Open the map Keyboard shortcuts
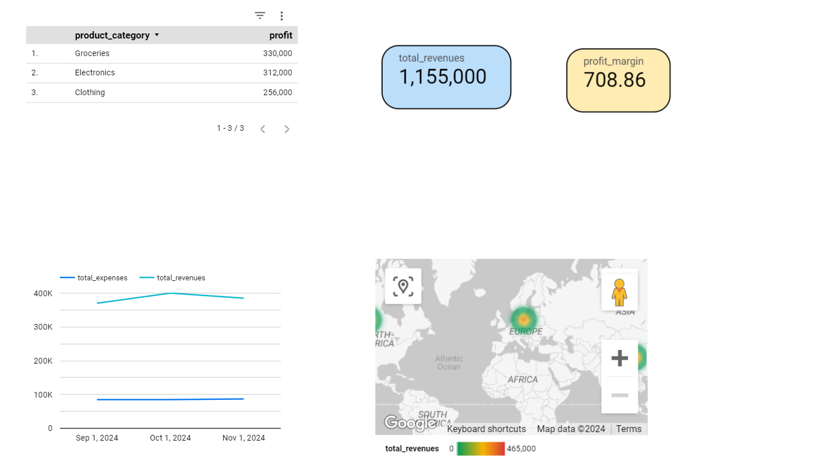Viewport: 813px width, 465px height. pyautogui.click(x=486, y=429)
